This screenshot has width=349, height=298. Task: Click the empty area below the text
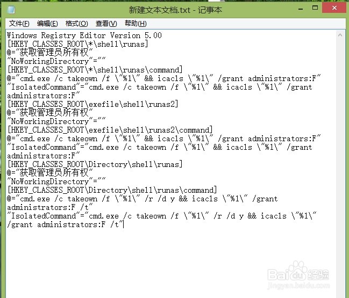click(x=171, y=262)
